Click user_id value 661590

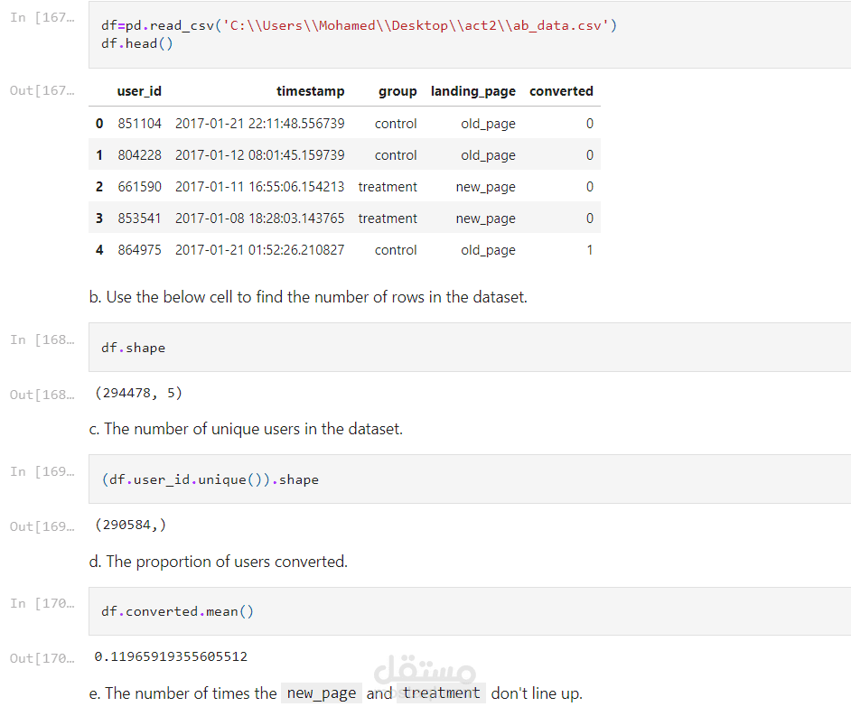click(x=139, y=187)
